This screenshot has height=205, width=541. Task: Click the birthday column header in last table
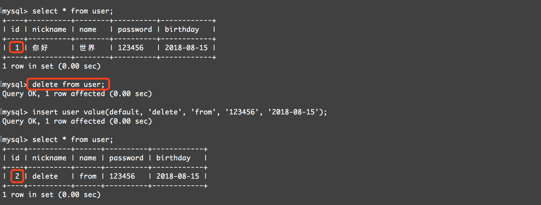173,158
